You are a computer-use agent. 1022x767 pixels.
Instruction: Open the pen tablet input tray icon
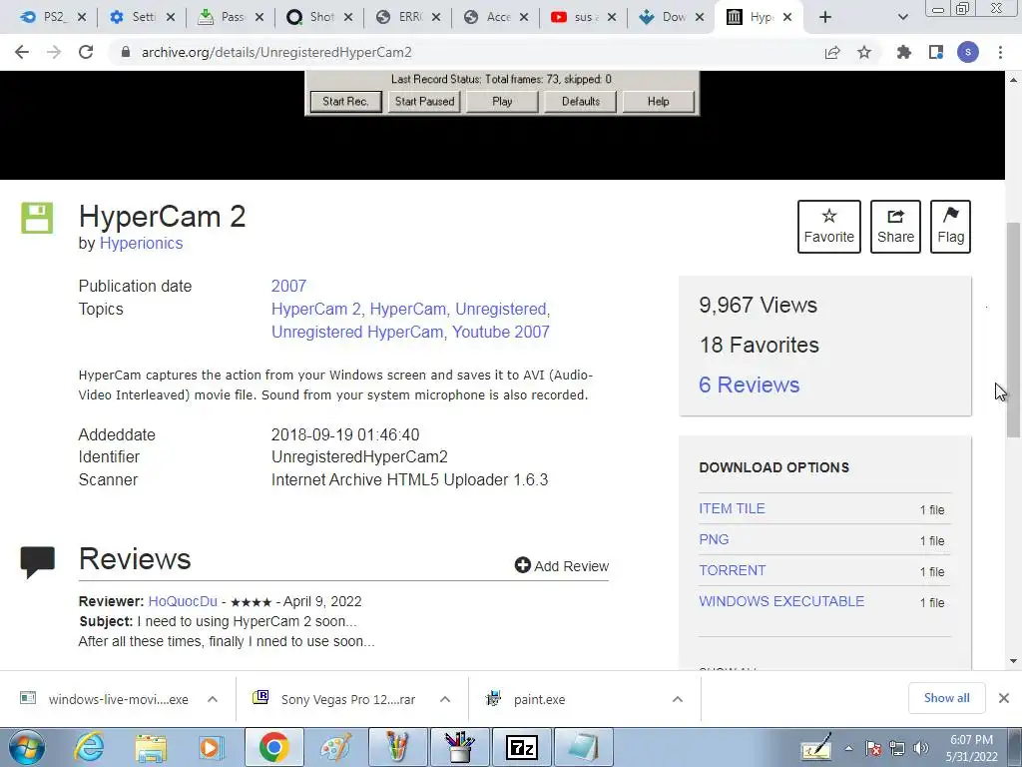pyautogui.click(x=816, y=747)
